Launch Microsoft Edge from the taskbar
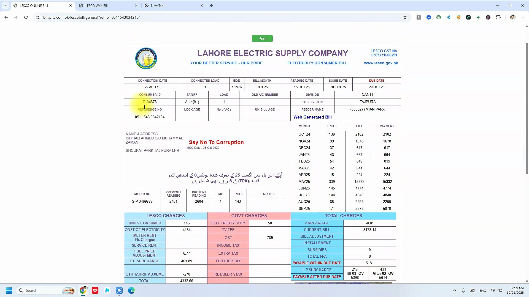 (131, 290)
